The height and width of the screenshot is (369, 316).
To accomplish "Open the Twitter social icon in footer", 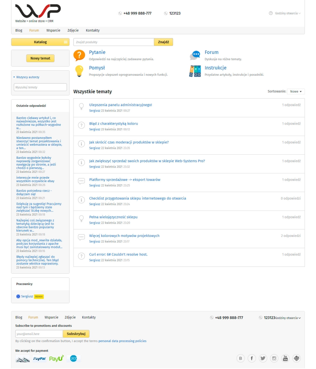I will [x=263, y=358].
